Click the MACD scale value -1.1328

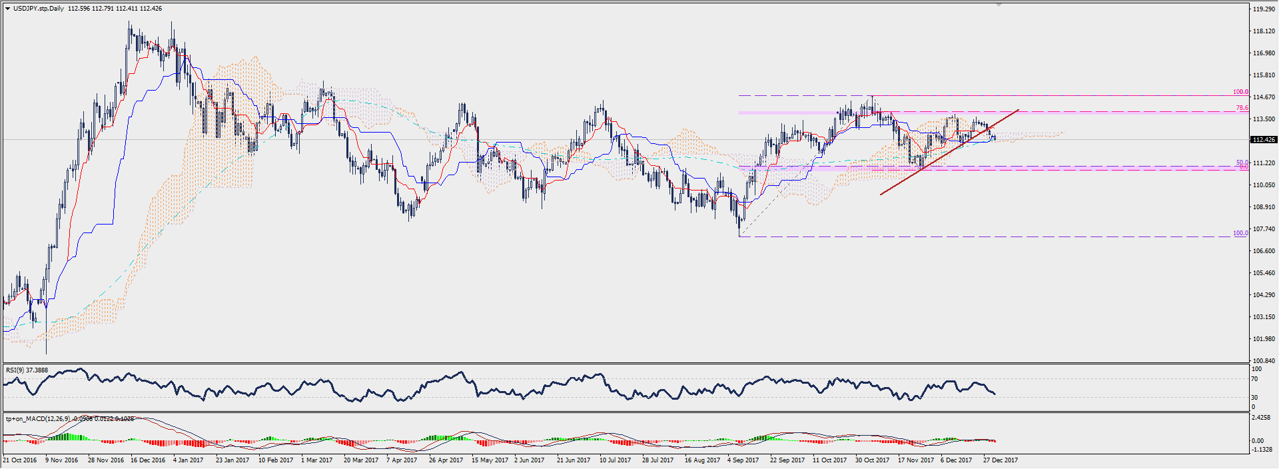(x=1262, y=450)
